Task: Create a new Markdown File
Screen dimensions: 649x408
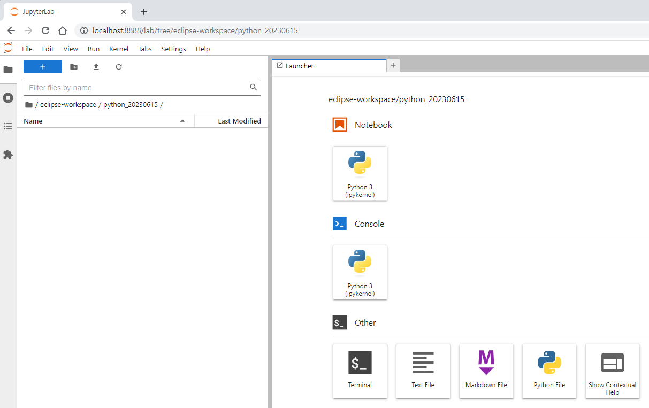Action: point(486,372)
